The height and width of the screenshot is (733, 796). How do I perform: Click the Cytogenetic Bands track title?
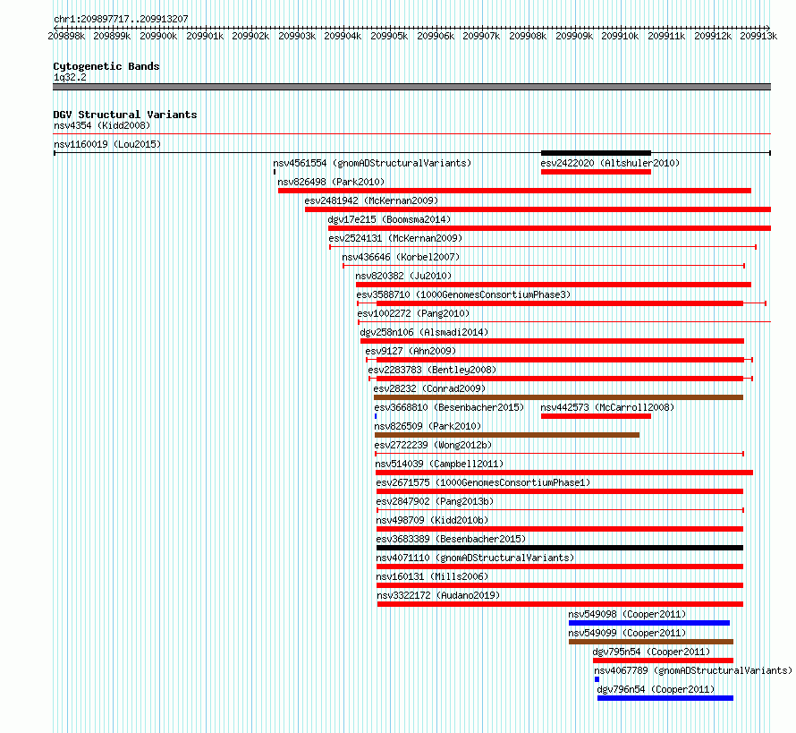[106, 66]
